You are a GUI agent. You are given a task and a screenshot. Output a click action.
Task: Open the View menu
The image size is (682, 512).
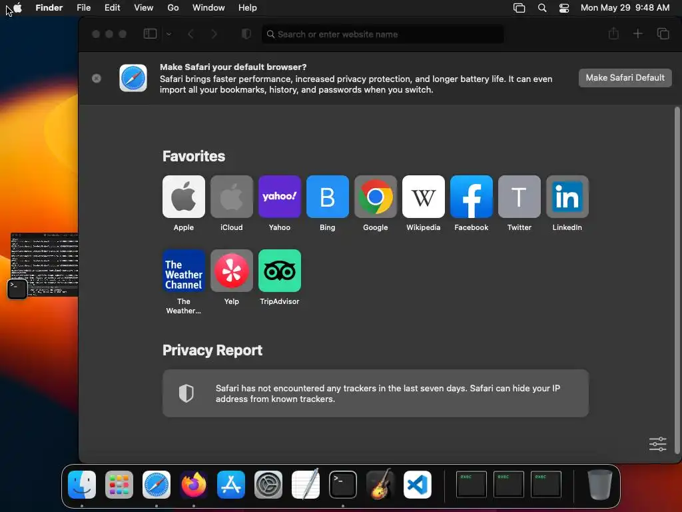coord(144,8)
